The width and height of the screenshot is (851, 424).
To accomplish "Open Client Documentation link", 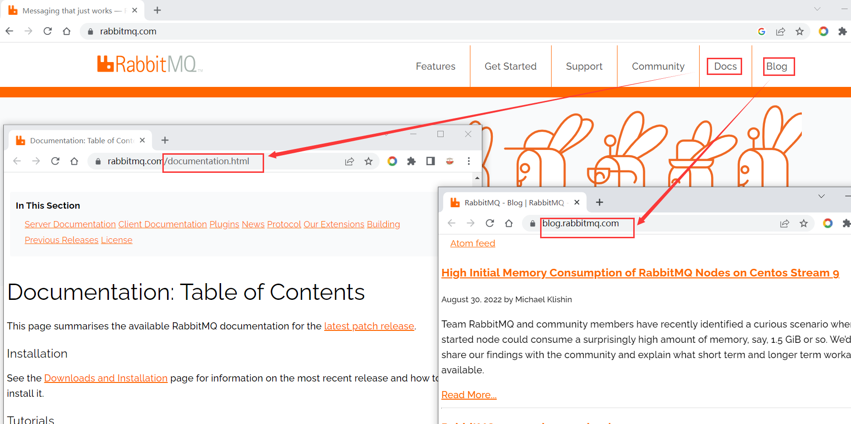I will (162, 224).
